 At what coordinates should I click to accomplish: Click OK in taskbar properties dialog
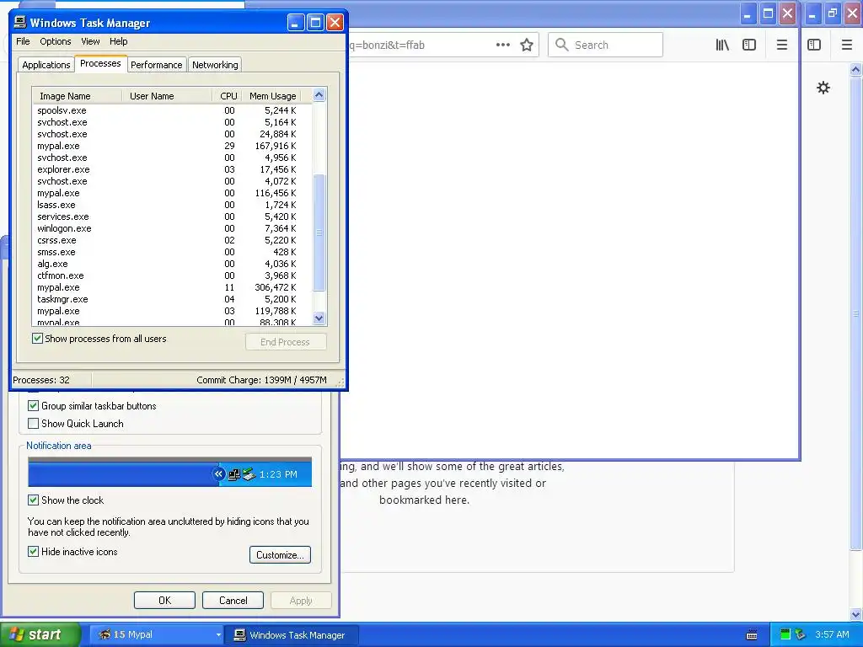[x=164, y=600]
